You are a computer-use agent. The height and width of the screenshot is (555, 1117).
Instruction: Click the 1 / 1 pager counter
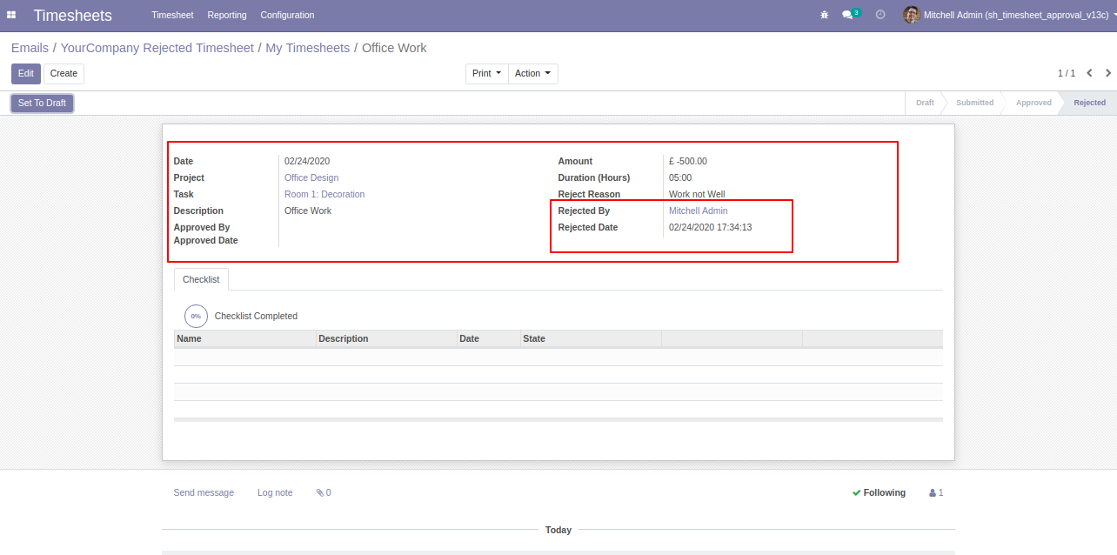pos(1067,73)
